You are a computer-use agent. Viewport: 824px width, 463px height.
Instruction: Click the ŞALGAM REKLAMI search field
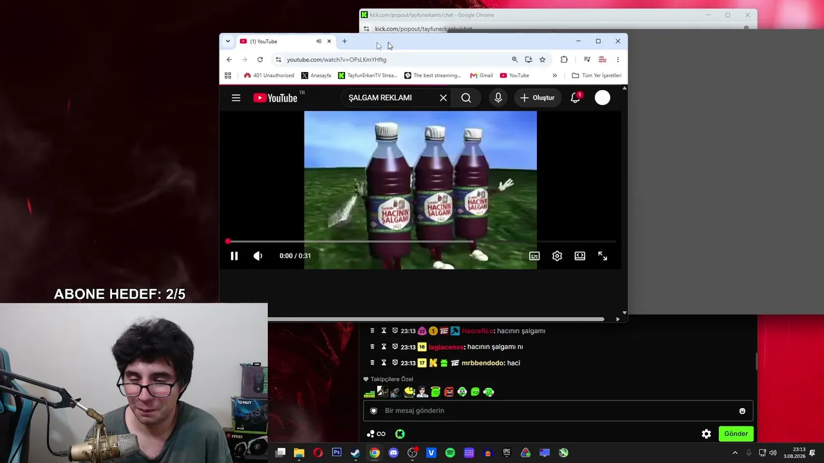pyautogui.click(x=390, y=98)
